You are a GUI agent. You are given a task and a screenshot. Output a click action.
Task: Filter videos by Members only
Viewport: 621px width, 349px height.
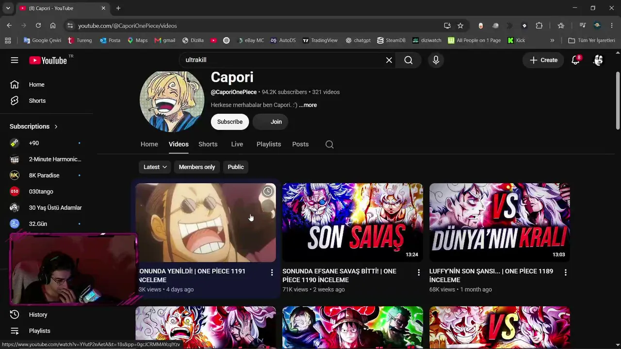coord(197,167)
